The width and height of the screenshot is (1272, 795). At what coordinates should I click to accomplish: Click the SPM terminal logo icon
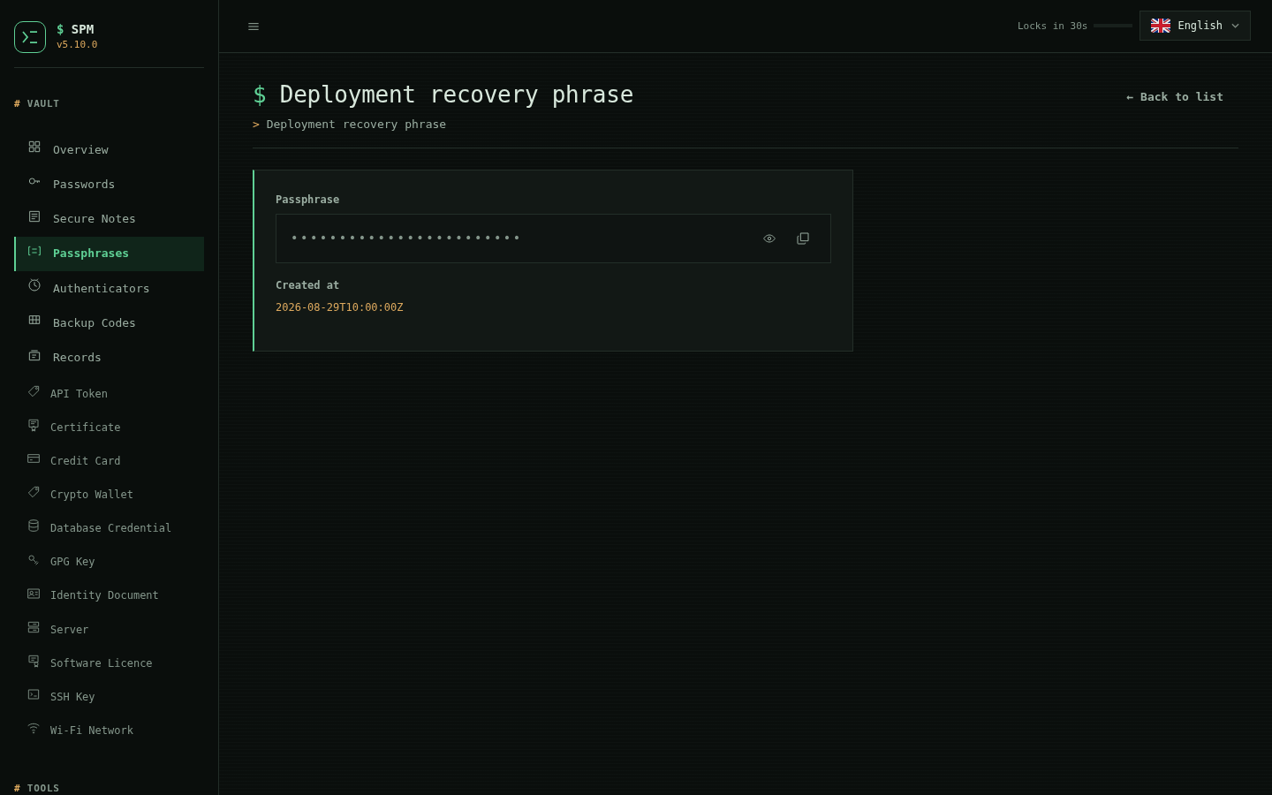(30, 37)
